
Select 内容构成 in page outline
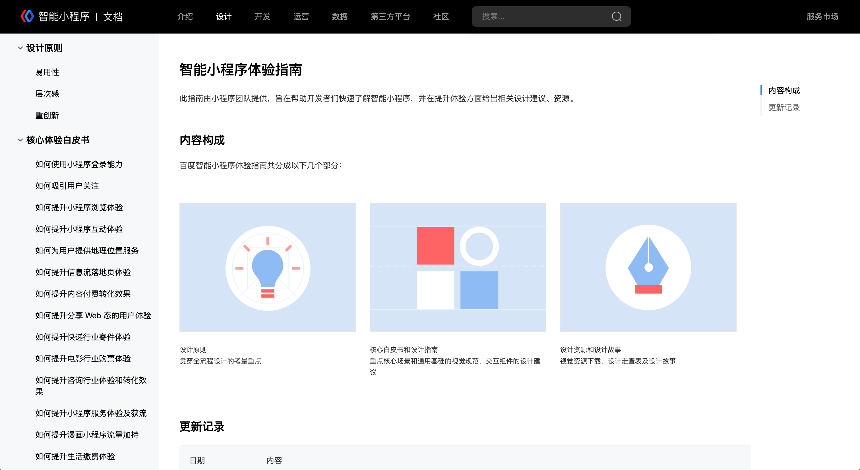[x=783, y=90]
